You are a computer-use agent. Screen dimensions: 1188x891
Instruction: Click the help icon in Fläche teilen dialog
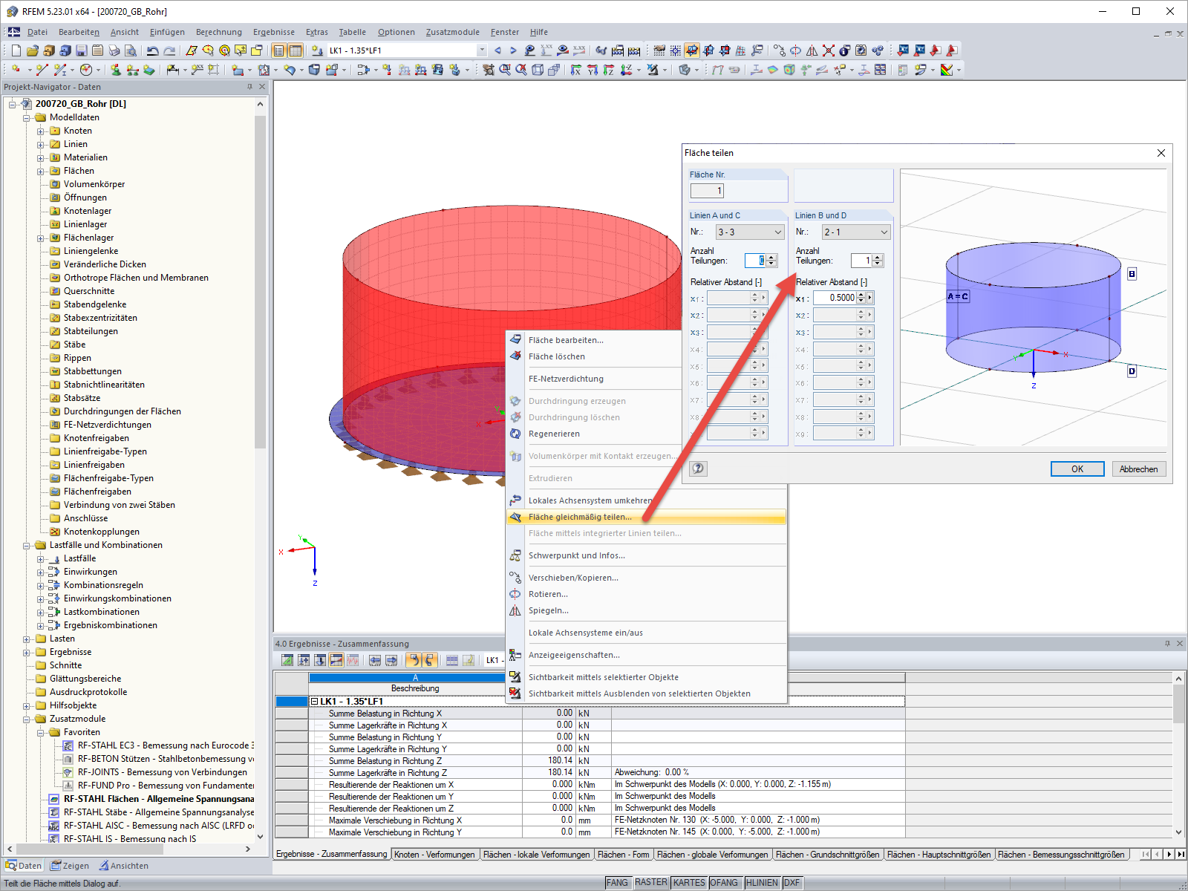pyautogui.click(x=699, y=469)
